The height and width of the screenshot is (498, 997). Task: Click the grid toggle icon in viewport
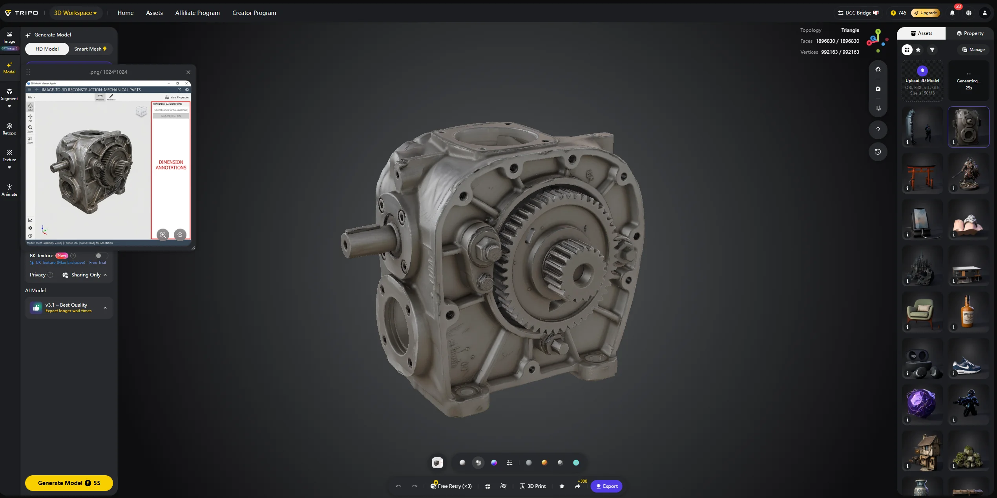click(x=878, y=108)
